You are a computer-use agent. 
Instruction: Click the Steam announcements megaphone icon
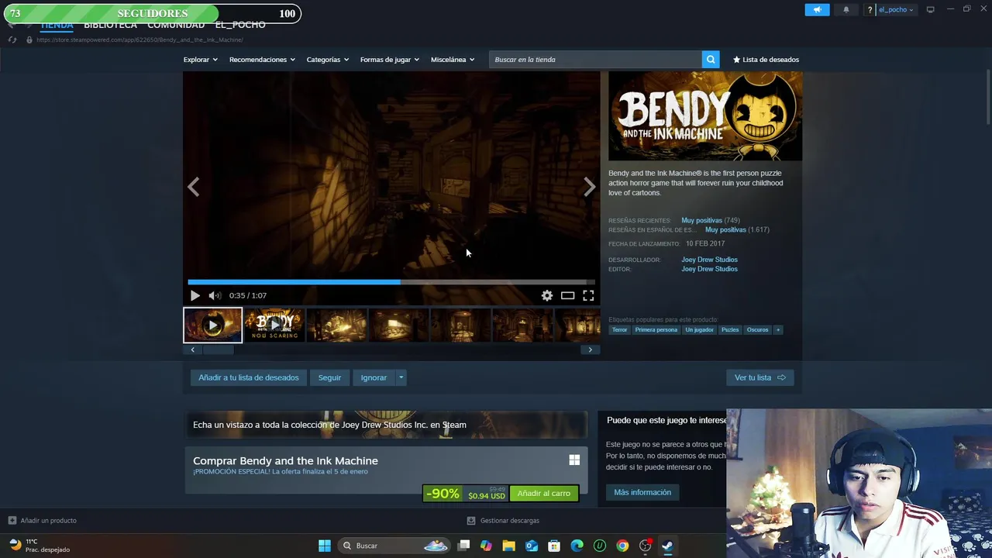coord(817,9)
